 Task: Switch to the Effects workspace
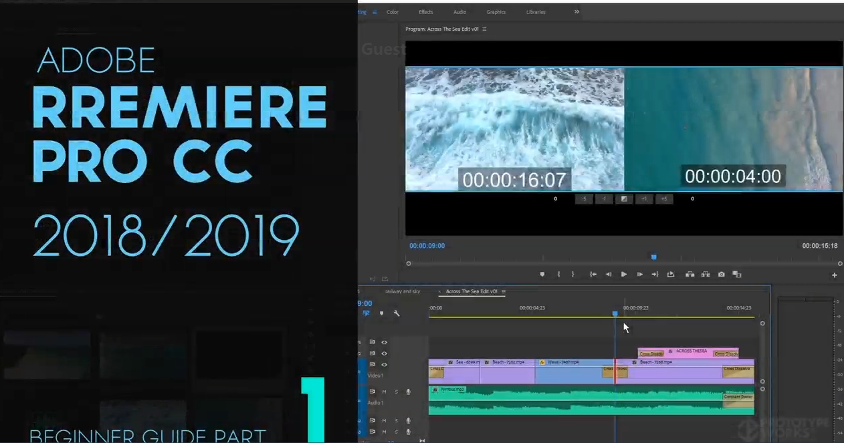click(x=426, y=12)
